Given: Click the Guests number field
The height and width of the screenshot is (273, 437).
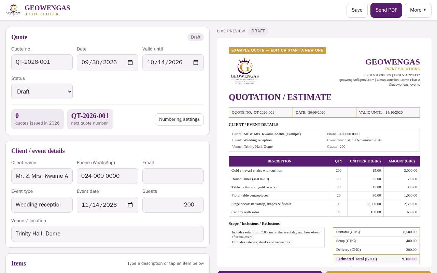Looking at the screenshot, I should click(173, 205).
